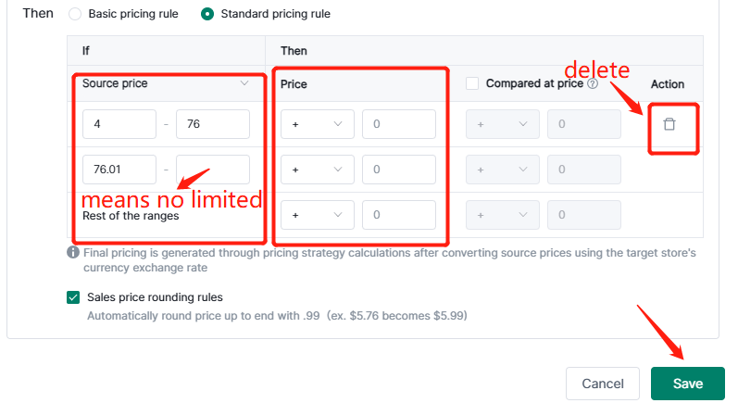Open price operator dropdown for Rest of ranges
This screenshot has width=738, height=403.
[317, 215]
